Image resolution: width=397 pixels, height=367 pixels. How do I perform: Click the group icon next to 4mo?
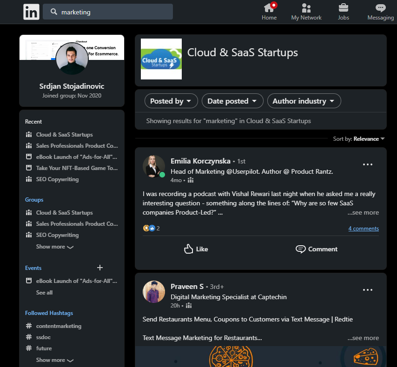coord(191,180)
